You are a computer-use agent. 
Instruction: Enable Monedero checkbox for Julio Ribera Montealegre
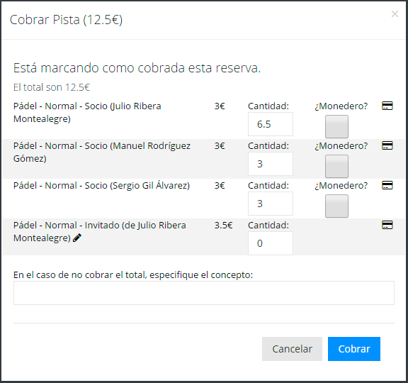(336, 127)
